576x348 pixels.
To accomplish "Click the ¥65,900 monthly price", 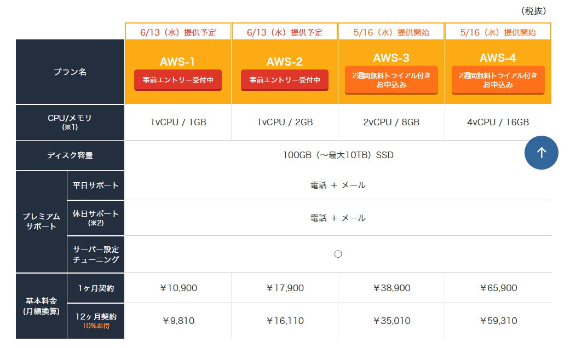I will (498, 288).
